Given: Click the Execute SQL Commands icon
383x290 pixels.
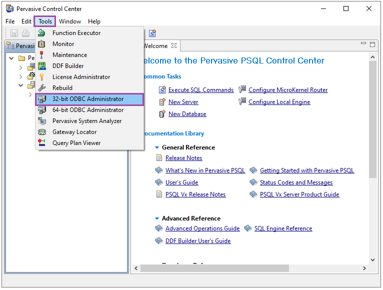Looking at the screenshot, I should point(162,90).
